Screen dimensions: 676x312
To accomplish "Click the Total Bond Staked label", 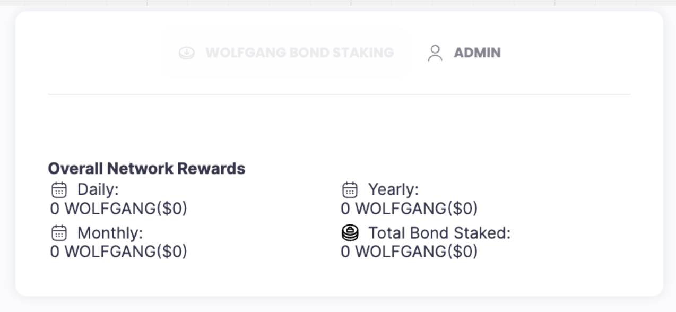I will pos(439,233).
